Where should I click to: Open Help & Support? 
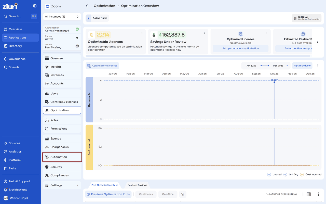20,181
